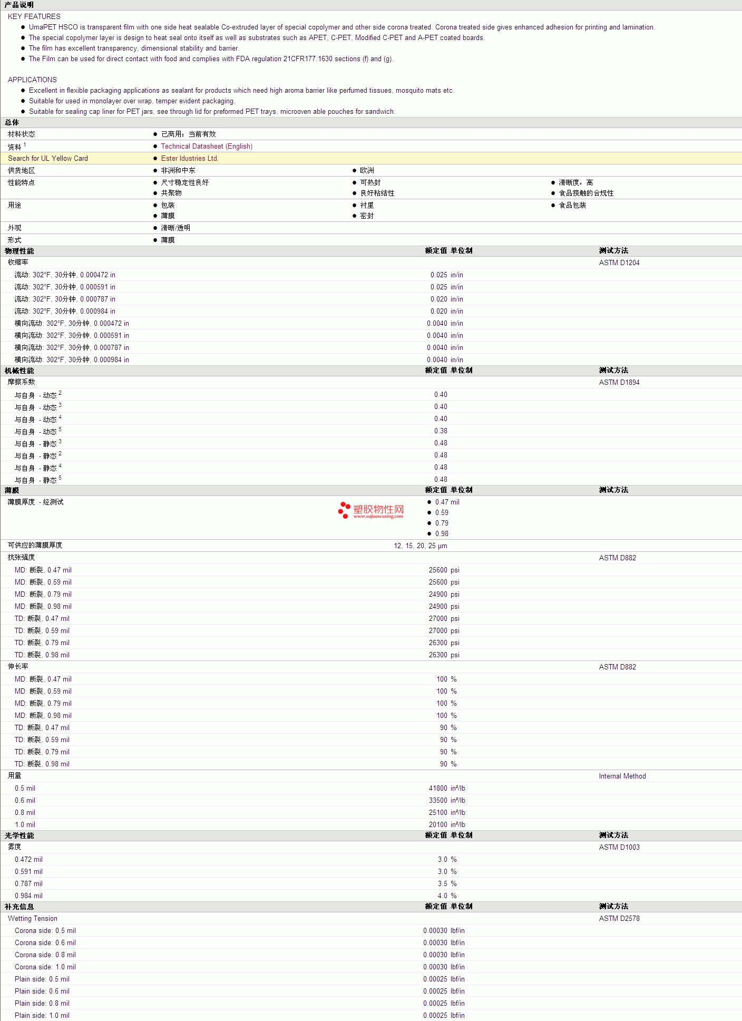The width and height of the screenshot is (742, 1021).
Task: Select the 供货地区 row label
Action: tap(22, 171)
